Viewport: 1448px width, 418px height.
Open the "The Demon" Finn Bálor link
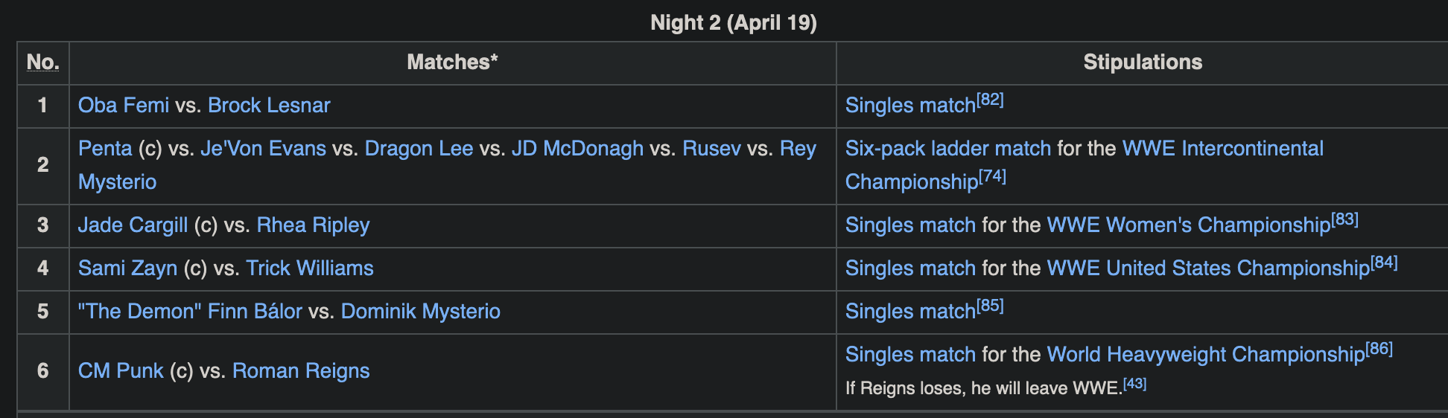pyautogui.click(x=190, y=312)
